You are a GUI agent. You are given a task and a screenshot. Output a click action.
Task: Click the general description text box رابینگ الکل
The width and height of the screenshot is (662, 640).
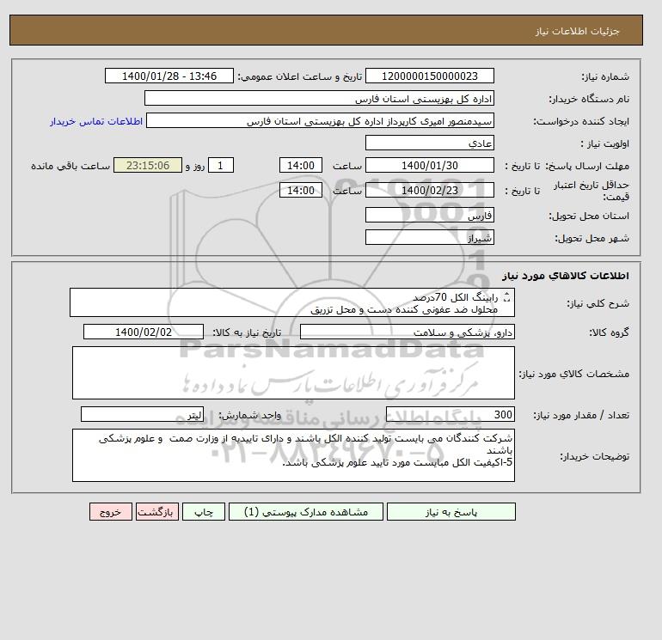292,302
